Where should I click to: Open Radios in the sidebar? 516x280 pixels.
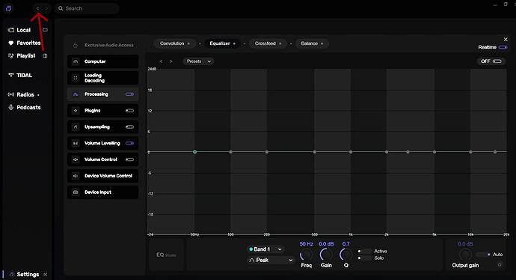tap(21, 94)
